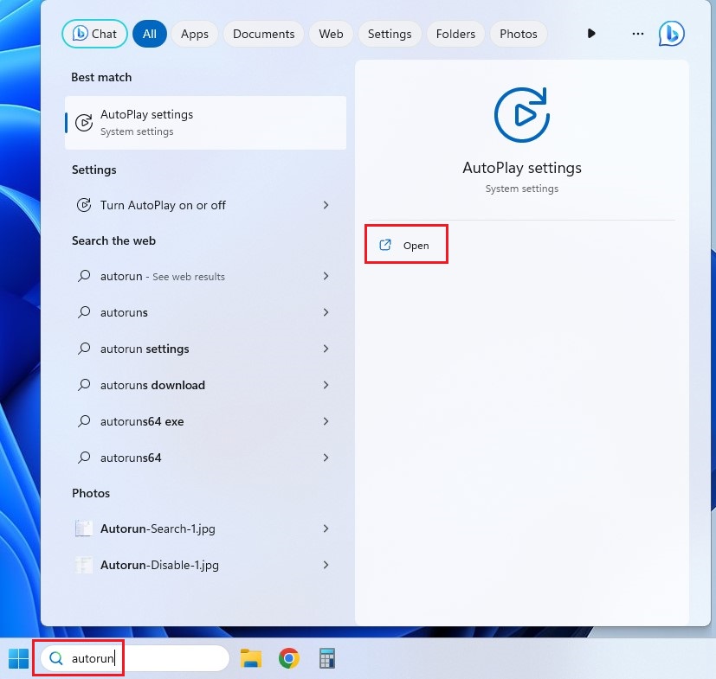Click Open for AutoPlay settings
Viewport: 716px width, 679px height.
click(x=405, y=246)
